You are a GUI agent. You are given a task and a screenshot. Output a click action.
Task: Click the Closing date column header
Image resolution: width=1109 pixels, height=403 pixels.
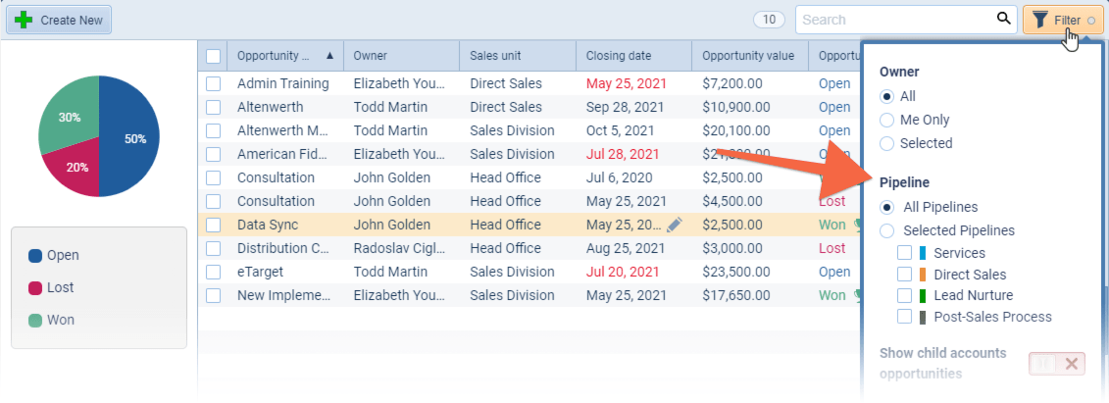tap(619, 56)
